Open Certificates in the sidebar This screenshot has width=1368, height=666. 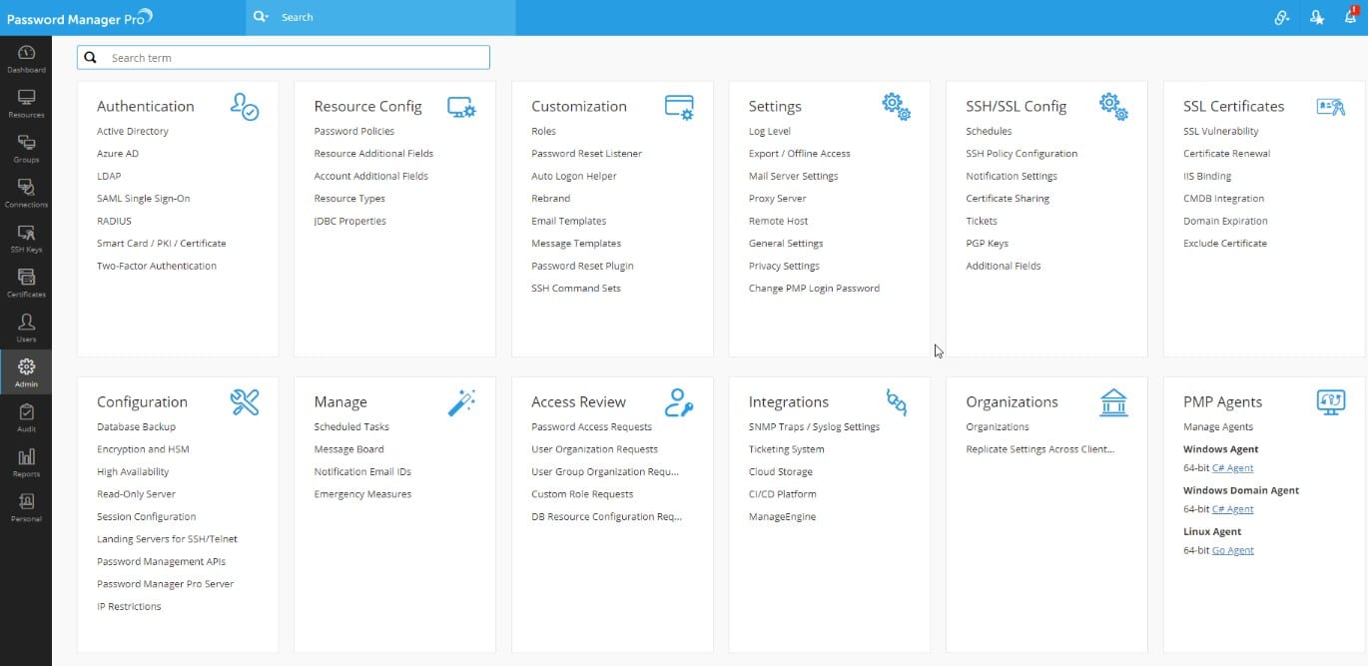[26, 284]
